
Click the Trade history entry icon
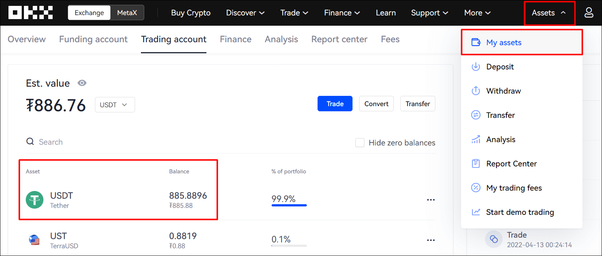(x=493, y=239)
